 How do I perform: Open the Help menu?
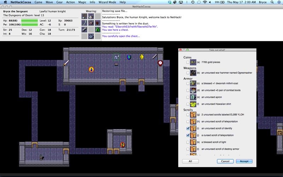(122, 2)
